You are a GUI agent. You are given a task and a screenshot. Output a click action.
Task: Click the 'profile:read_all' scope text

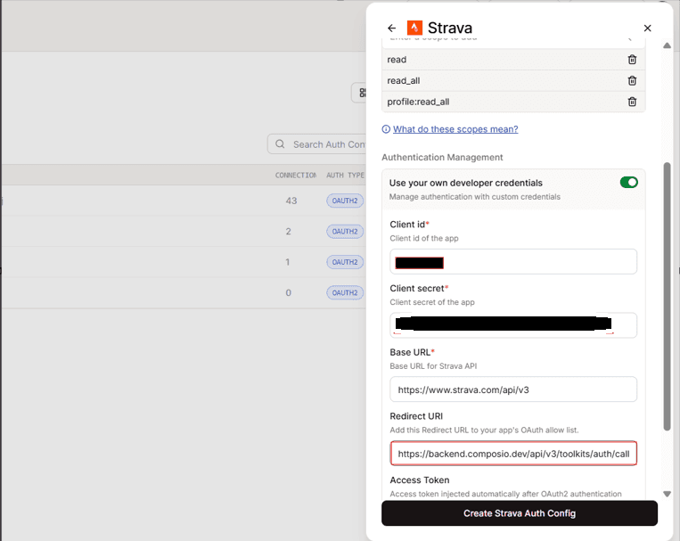click(x=418, y=102)
